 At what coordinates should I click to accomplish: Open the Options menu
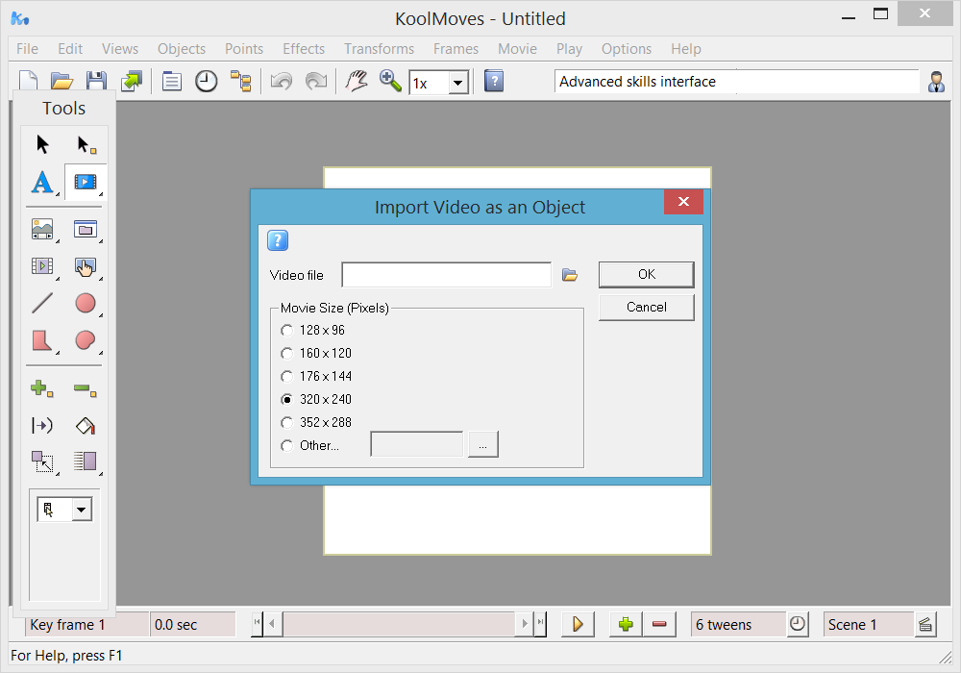626,49
